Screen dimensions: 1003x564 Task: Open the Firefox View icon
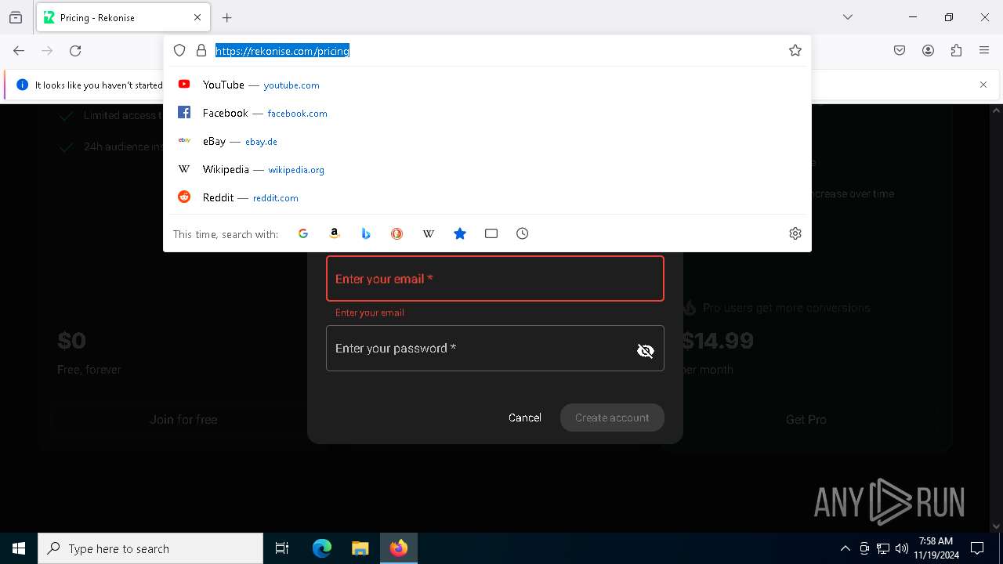coord(16,17)
